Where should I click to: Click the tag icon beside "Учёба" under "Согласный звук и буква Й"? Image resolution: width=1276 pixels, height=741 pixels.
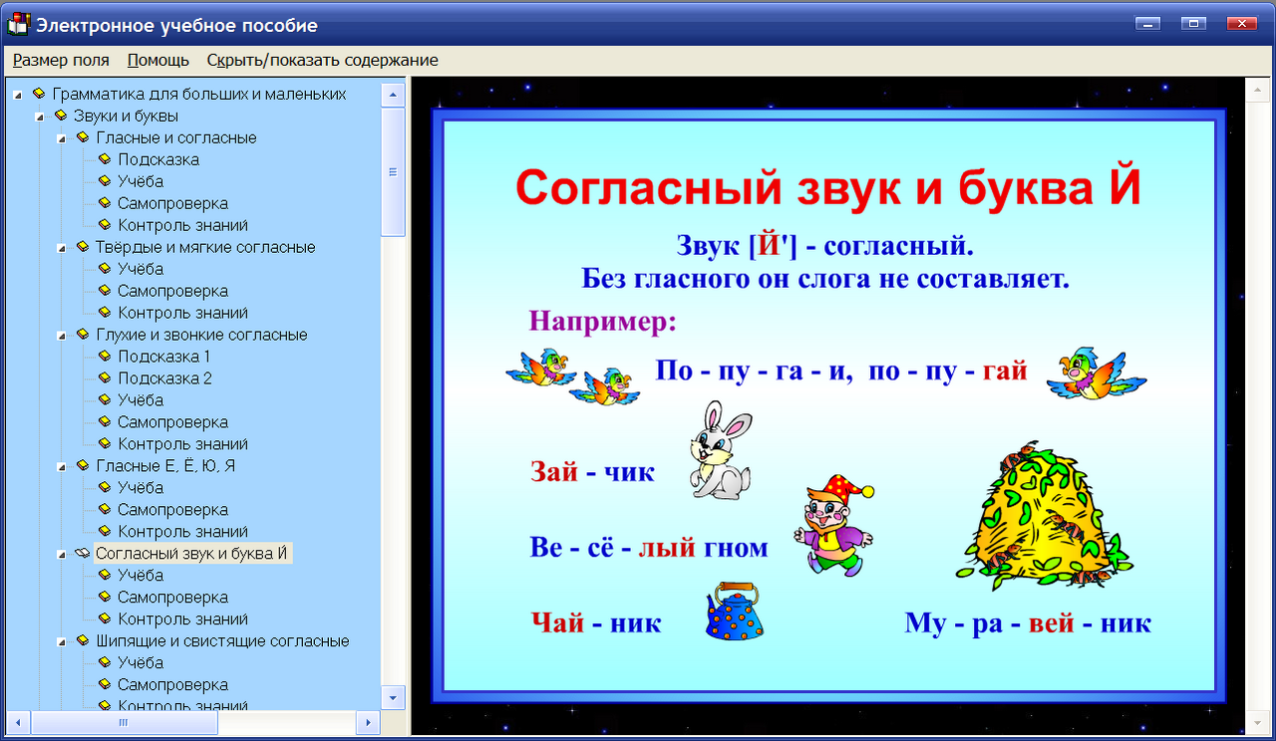click(104, 575)
